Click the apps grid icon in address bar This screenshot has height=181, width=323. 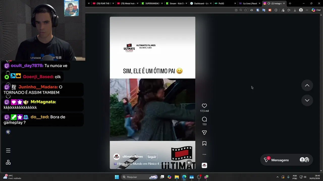236,10
